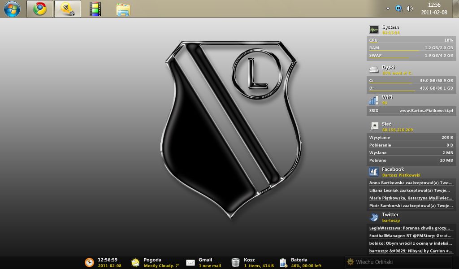Open the Facebook header link
The height and width of the screenshot is (269, 459).
pos(393,169)
